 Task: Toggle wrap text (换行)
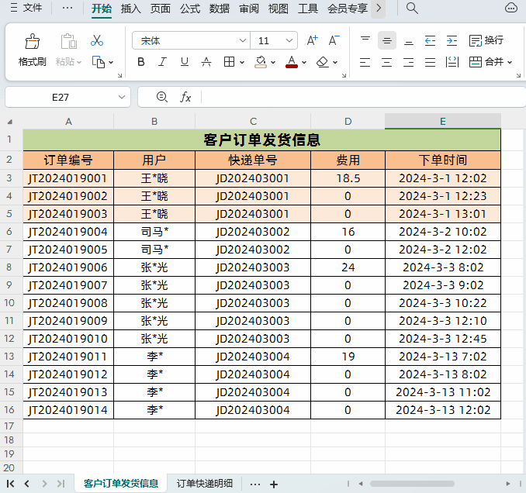[486, 40]
